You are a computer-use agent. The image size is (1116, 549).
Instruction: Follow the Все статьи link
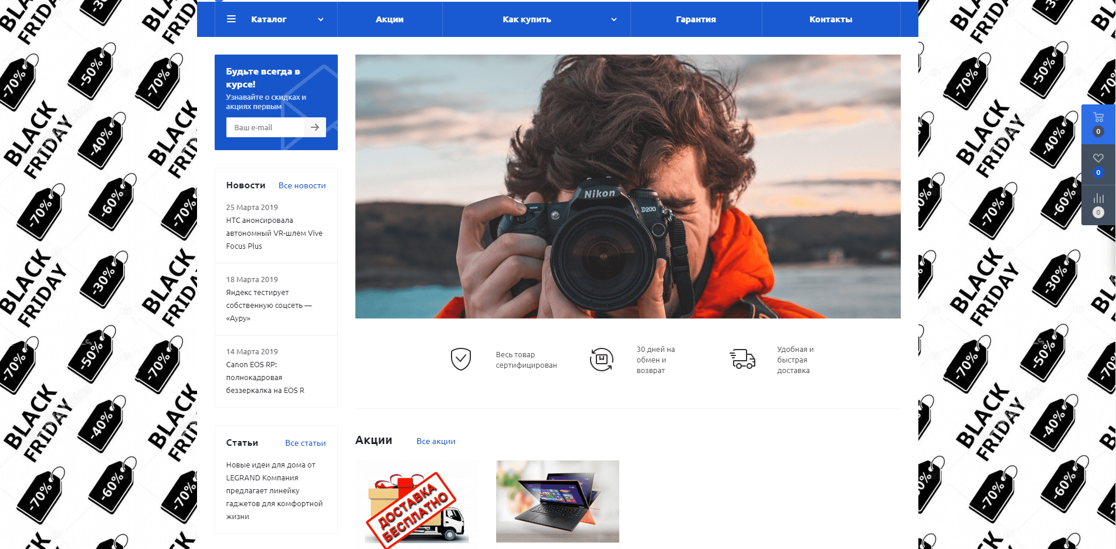305,443
